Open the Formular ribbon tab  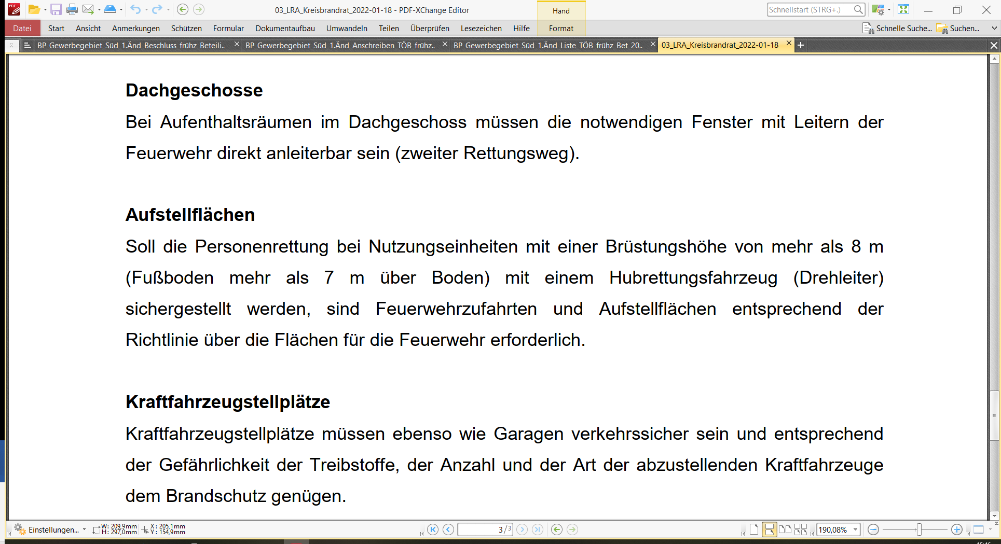(x=228, y=29)
